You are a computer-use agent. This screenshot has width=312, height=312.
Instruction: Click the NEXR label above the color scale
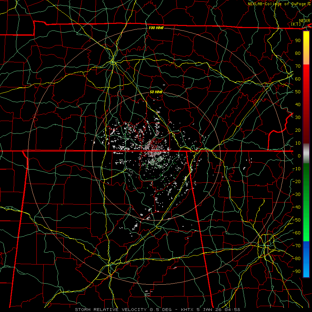305,21
